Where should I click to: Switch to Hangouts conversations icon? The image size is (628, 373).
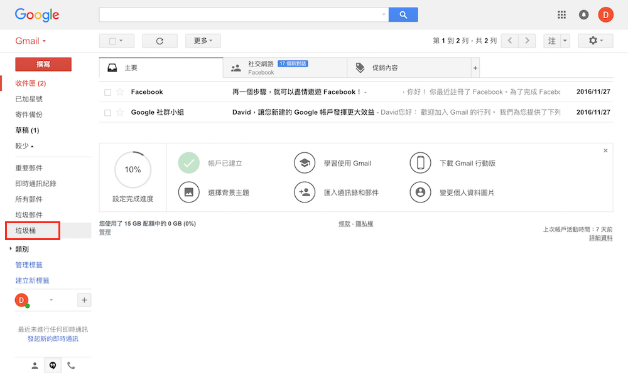(53, 365)
